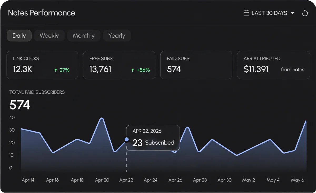The width and height of the screenshot is (316, 193).
Task: Click the green arrow next to 27%
Action: click(x=56, y=70)
